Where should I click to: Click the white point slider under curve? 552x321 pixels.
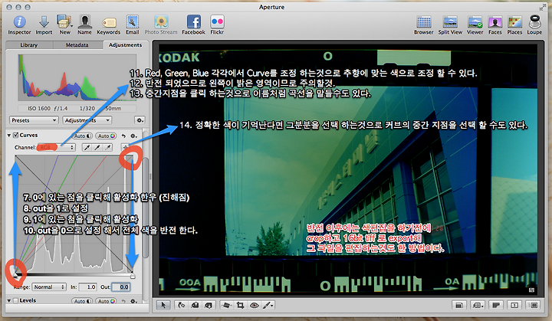(133, 275)
